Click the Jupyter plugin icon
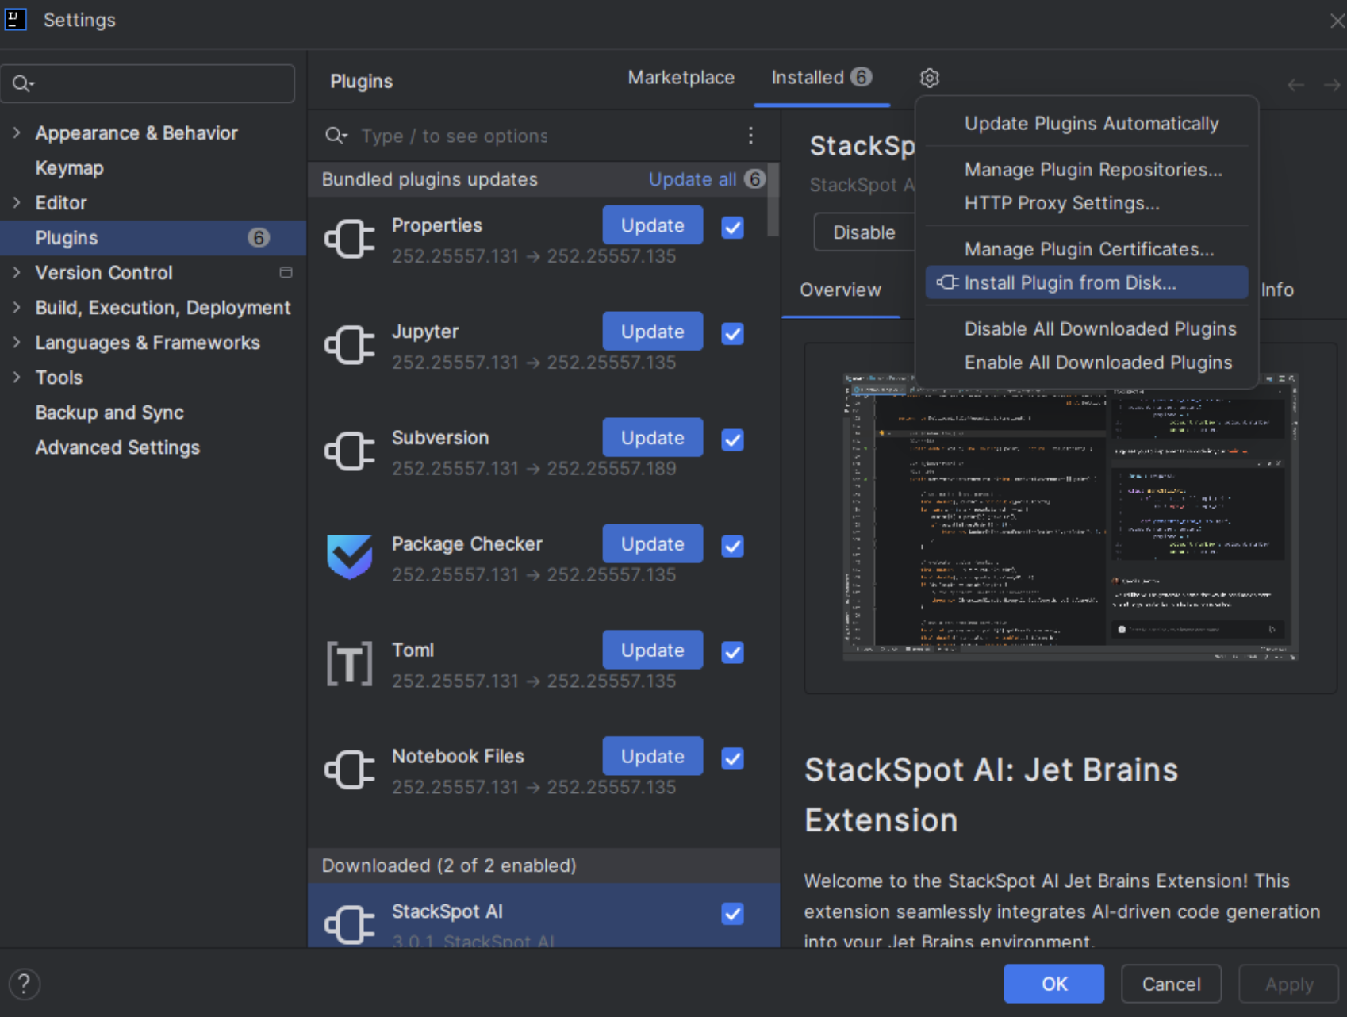 (349, 345)
